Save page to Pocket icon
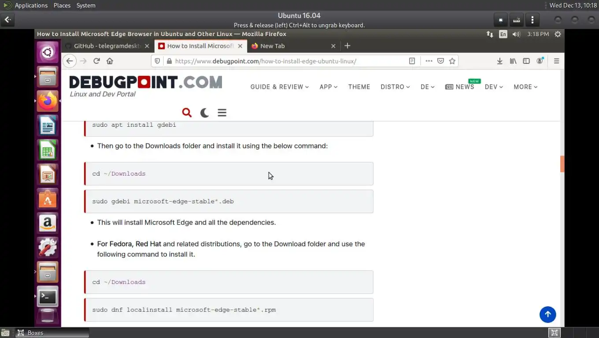 (x=440, y=61)
